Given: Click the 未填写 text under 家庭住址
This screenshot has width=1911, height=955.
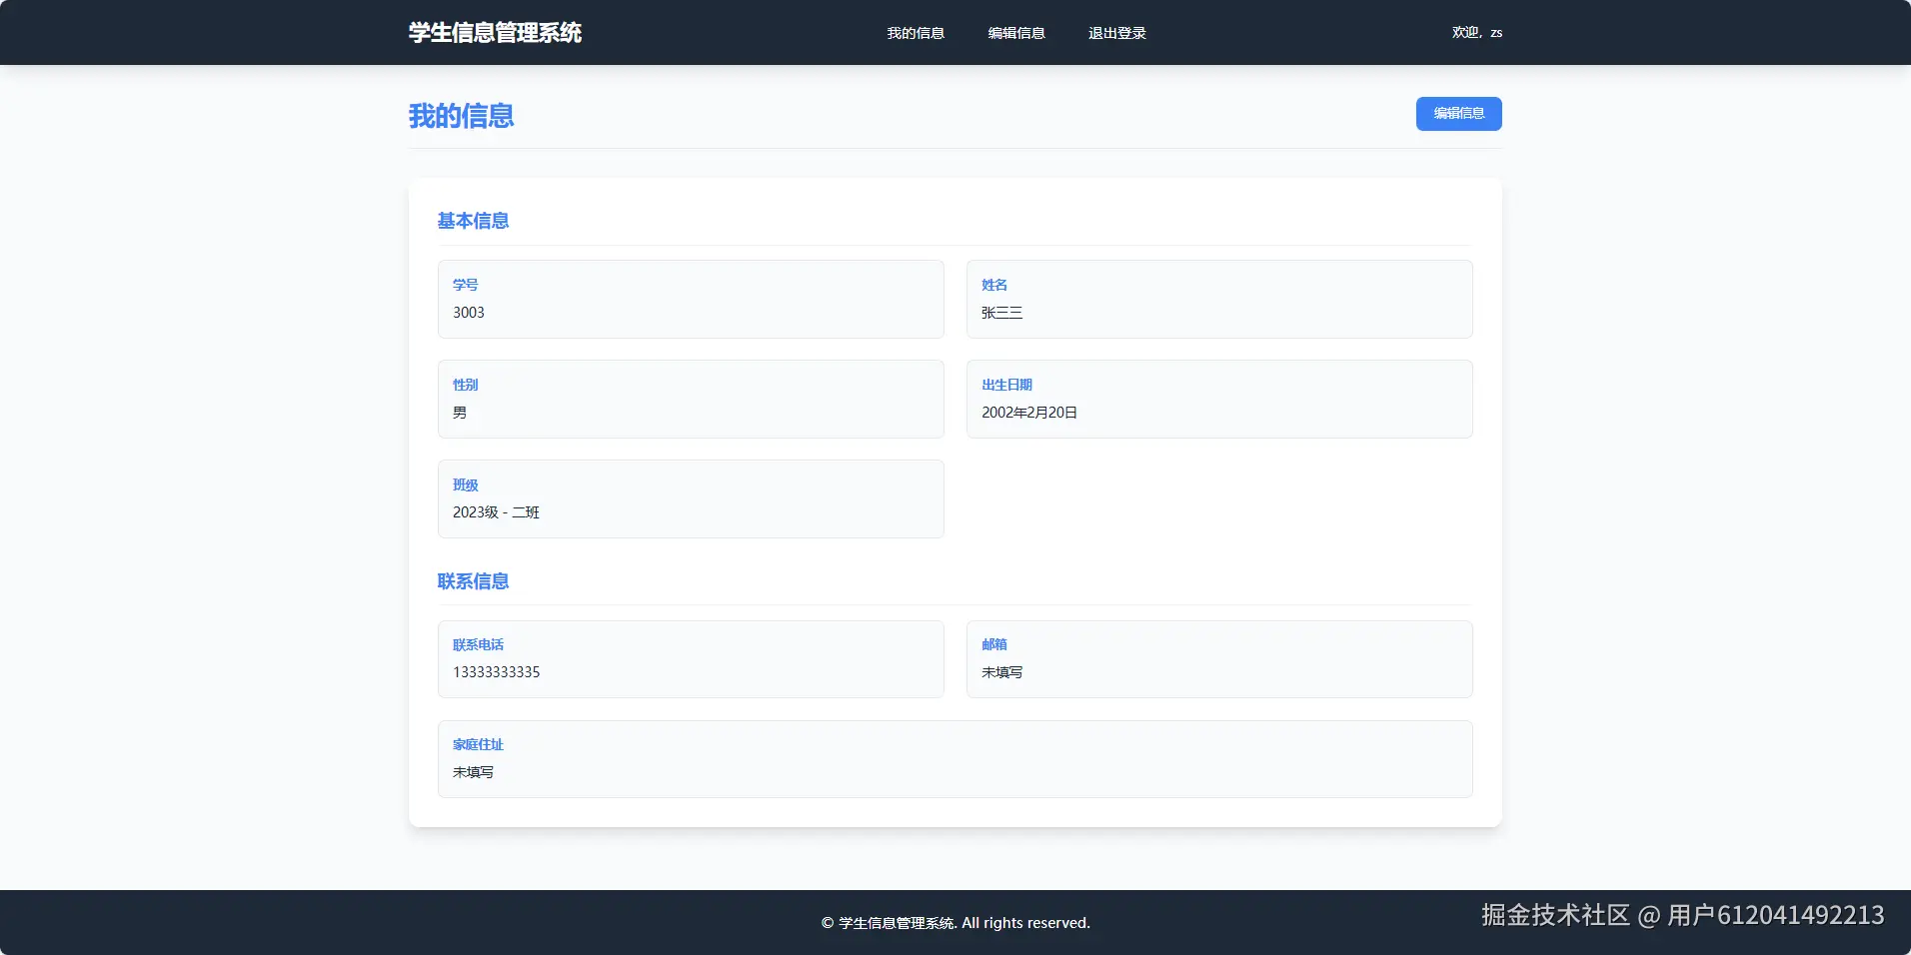Looking at the screenshot, I should [473, 771].
